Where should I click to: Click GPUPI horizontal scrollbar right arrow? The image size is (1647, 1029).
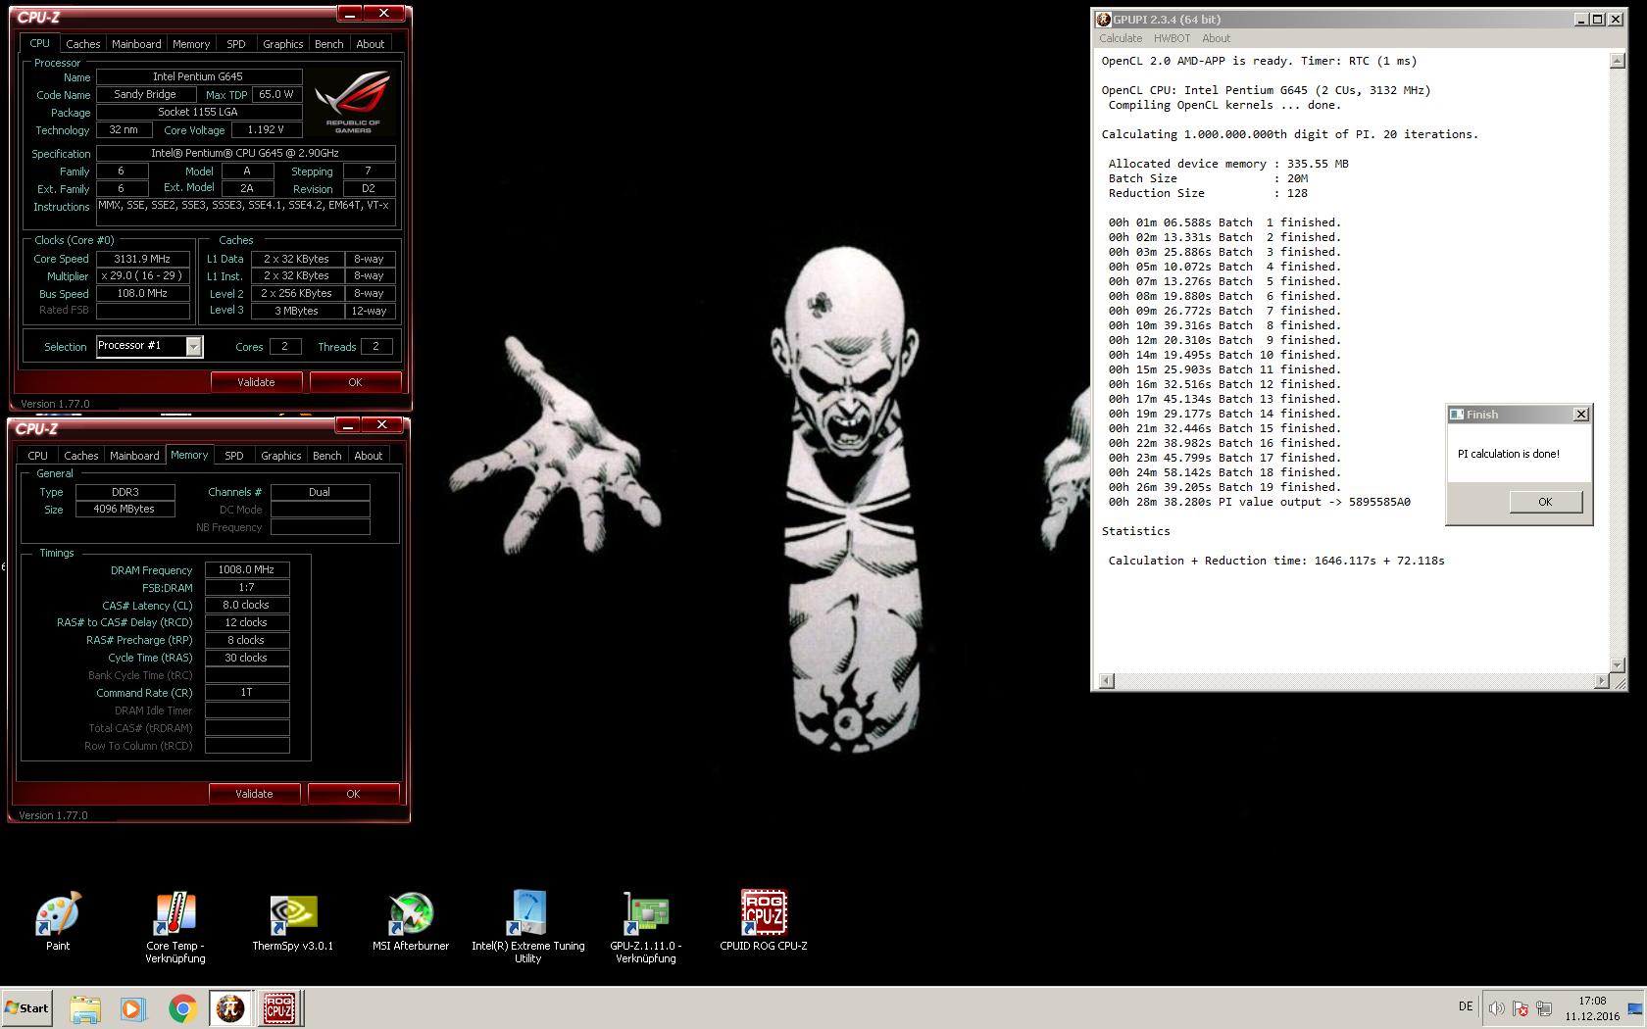coord(1602,680)
